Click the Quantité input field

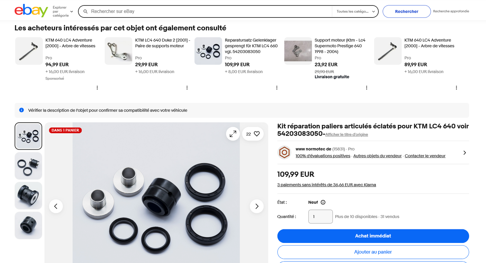coord(320,217)
